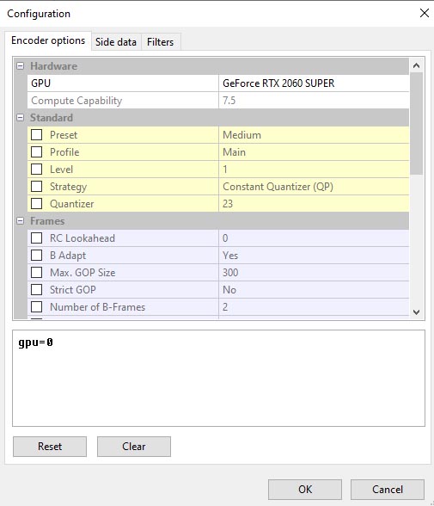Select the Compute Capability label
Screen dimensions: 434x506
point(76,101)
